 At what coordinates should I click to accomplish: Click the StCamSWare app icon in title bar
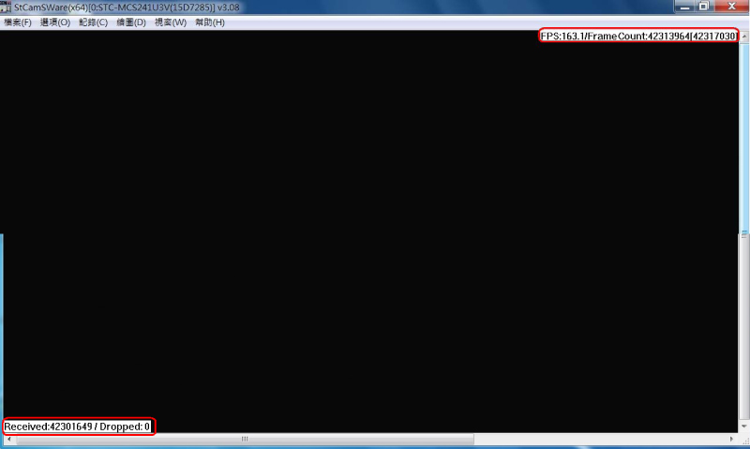point(7,7)
